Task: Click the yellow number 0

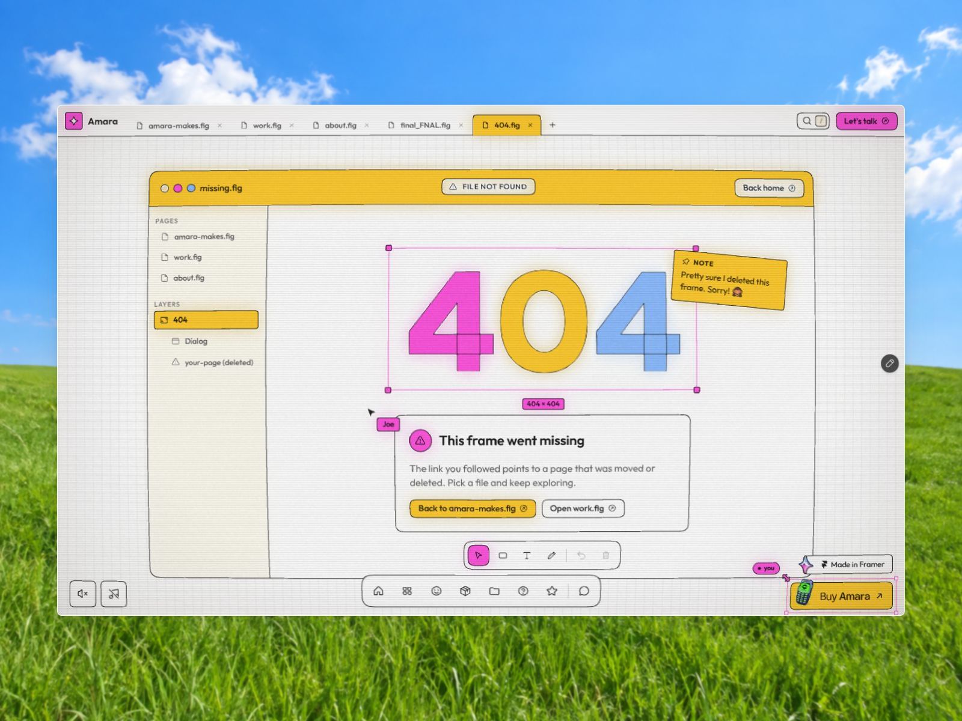Action: click(544, 321)
